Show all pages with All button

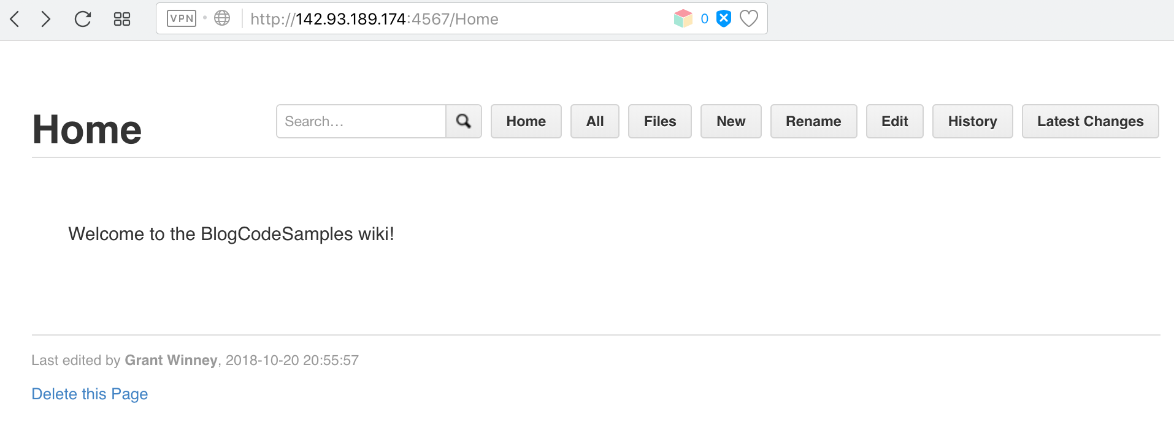pyautogui.click(x=594, y=121)
